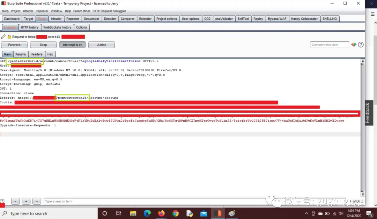Open the highlight color picker icon
This screenshot has height=219, width=377.
[x=354, y=44]
